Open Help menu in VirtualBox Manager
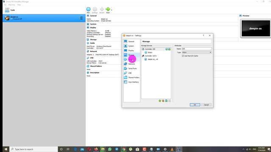This screenshot has height=152, width=271. 19,5
